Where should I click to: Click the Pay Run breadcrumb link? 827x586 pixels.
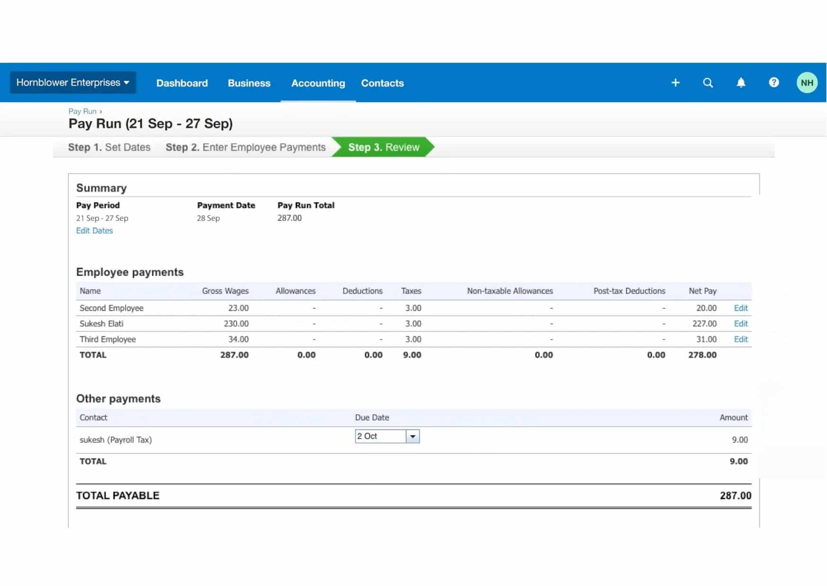[x=82, y=111]
